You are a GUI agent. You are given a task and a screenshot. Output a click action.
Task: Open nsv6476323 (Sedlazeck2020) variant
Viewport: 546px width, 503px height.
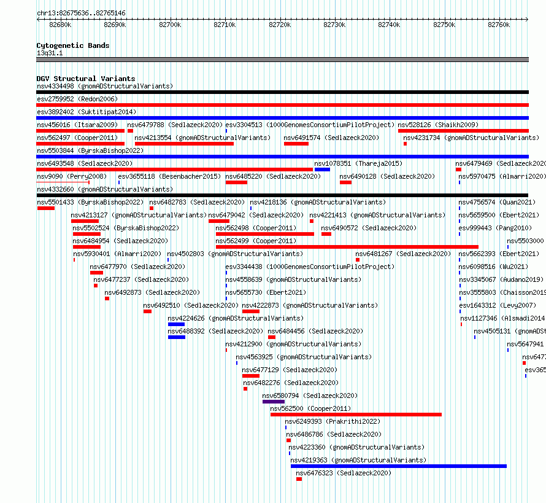click(344, 473)
